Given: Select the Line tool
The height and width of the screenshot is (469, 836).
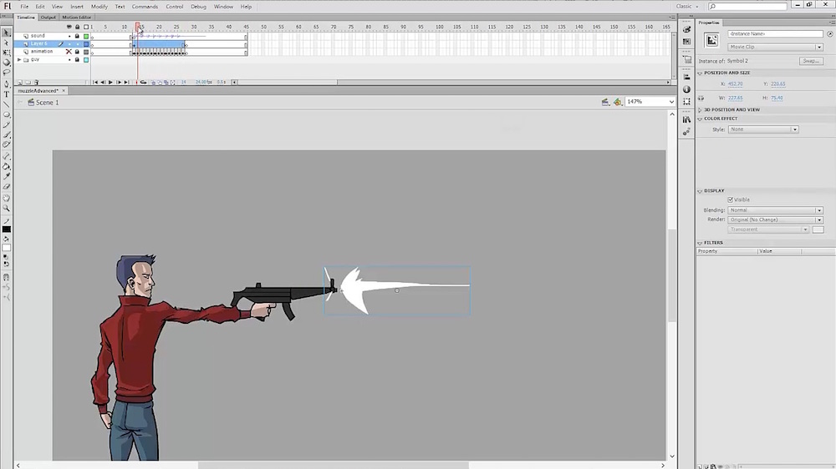Looking at the screenshot, I should point(7,104).
